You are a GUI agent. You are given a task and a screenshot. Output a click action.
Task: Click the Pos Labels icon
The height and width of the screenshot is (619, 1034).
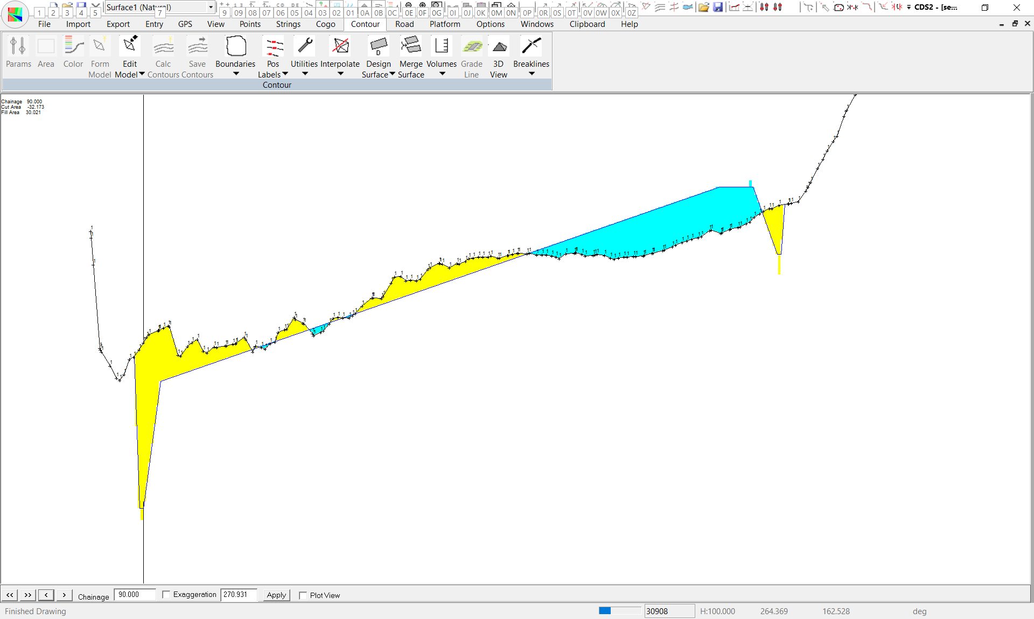coord(274,47)
